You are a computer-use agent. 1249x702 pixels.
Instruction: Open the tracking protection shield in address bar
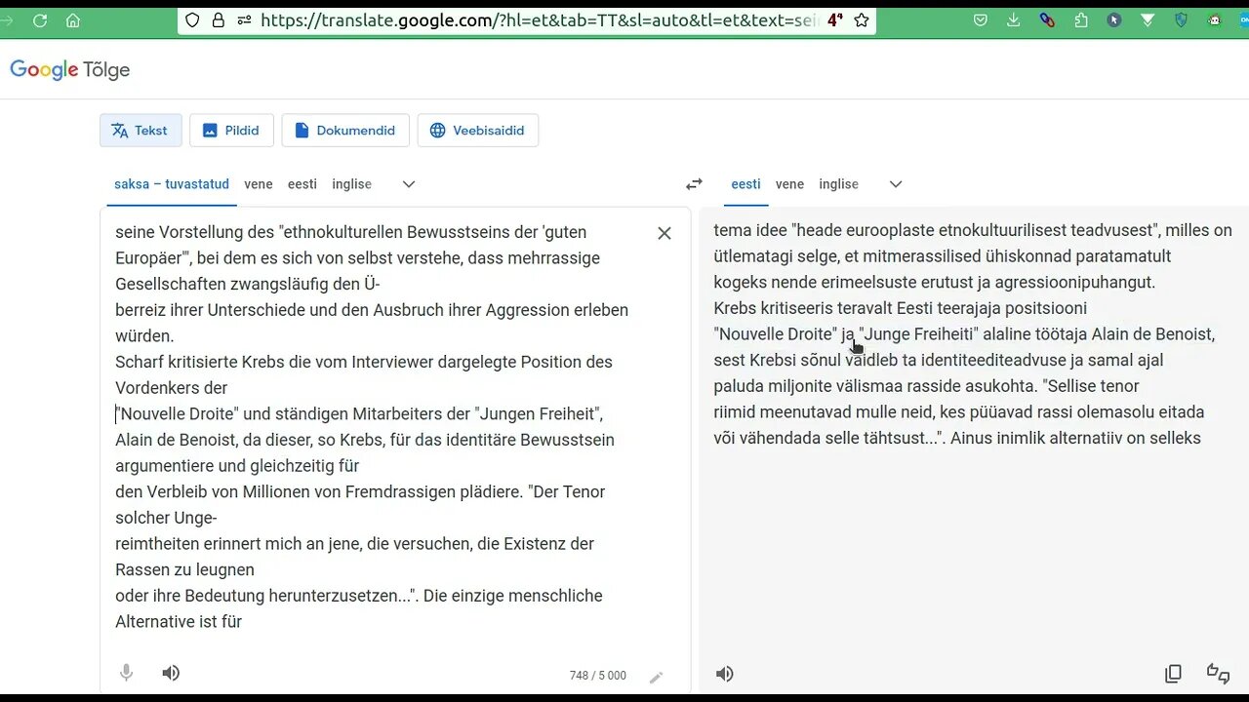tap(192, 19)
